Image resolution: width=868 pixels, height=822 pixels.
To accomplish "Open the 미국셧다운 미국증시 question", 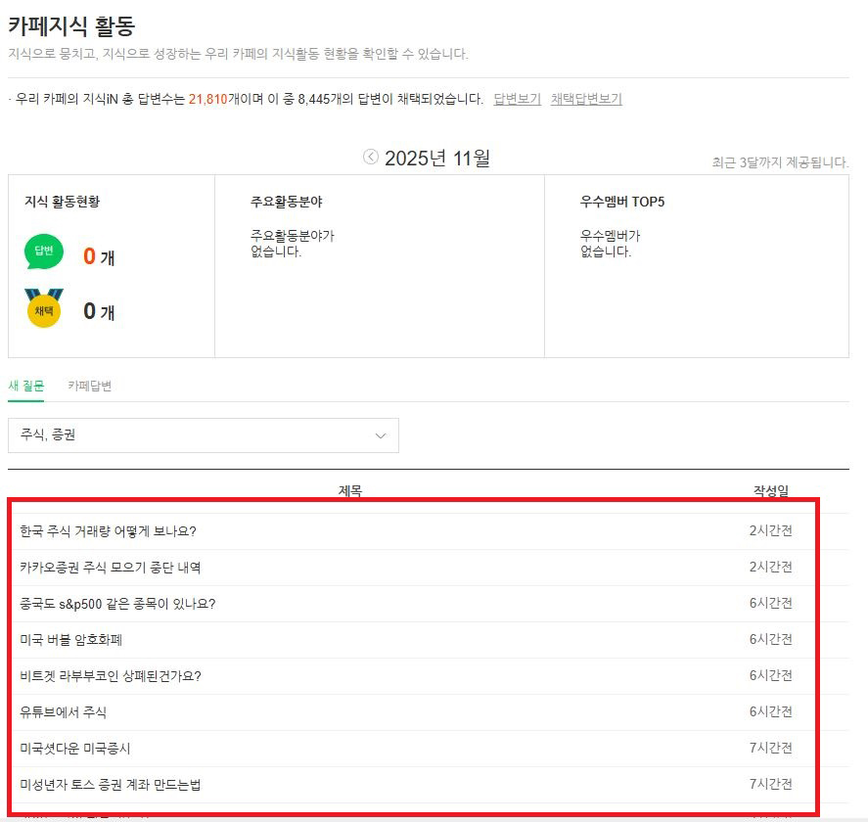I will click(x=75, y=749).
